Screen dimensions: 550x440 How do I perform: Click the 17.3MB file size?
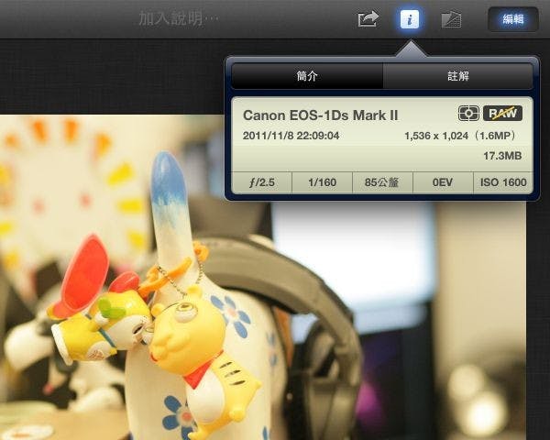502,156
